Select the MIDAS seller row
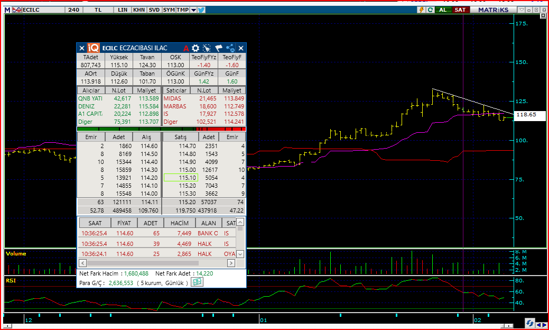Viewport: 549px width, 330px height. pyautogui.click(x=204, y=98)
